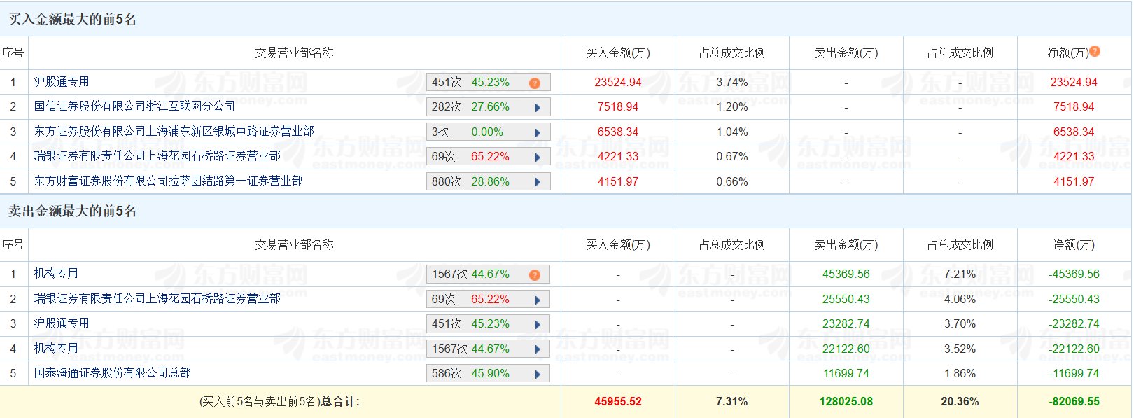Click the 282次 27.66% success rate text
This screenshot has width=1134, height=418.
coord(470,107)
